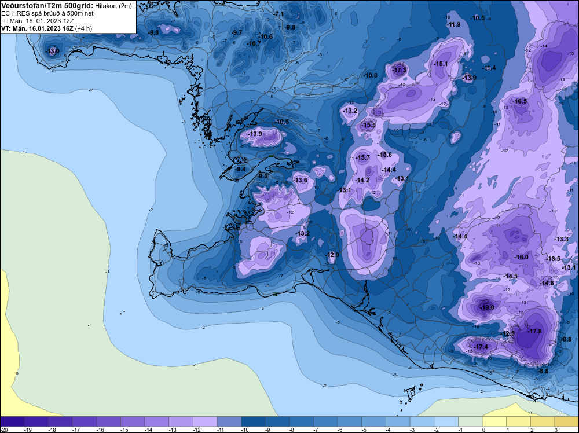Click the -10.6 temperature label
579x433 pixels.
pos(265,36)
